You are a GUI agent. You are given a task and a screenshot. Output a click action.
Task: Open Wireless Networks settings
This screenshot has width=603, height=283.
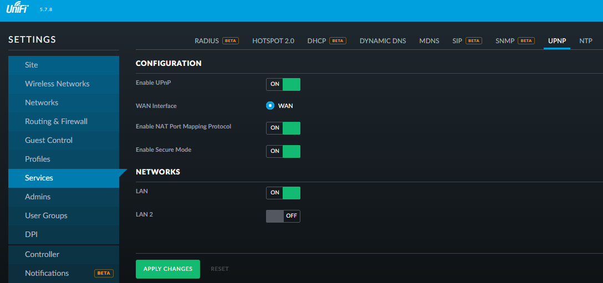57,84
